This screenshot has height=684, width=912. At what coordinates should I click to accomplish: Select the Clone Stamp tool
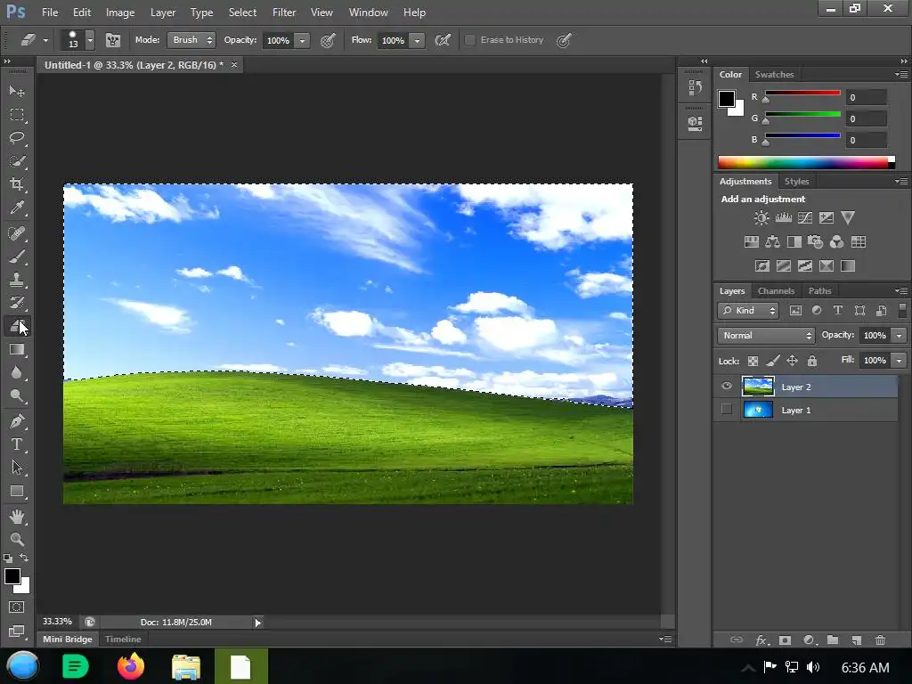pyautogui.click(x=17, y=280)
